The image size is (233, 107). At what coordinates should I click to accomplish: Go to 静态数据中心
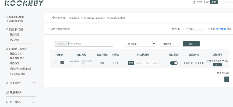(17, 58)
